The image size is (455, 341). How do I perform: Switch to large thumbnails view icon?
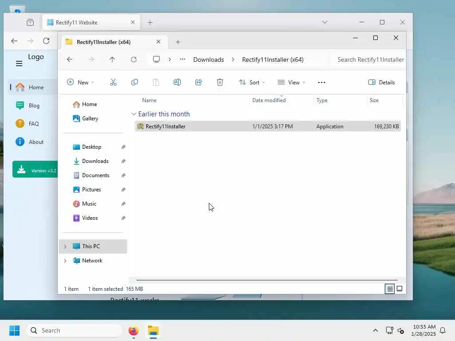[x=399, y=289]
